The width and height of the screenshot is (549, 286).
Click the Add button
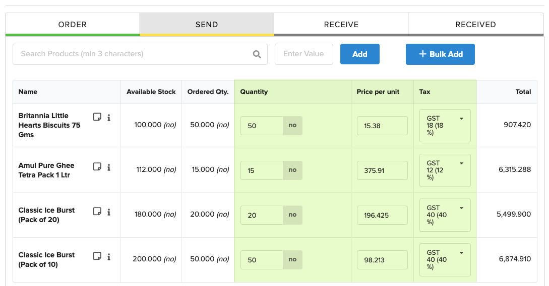pos(360,54)
